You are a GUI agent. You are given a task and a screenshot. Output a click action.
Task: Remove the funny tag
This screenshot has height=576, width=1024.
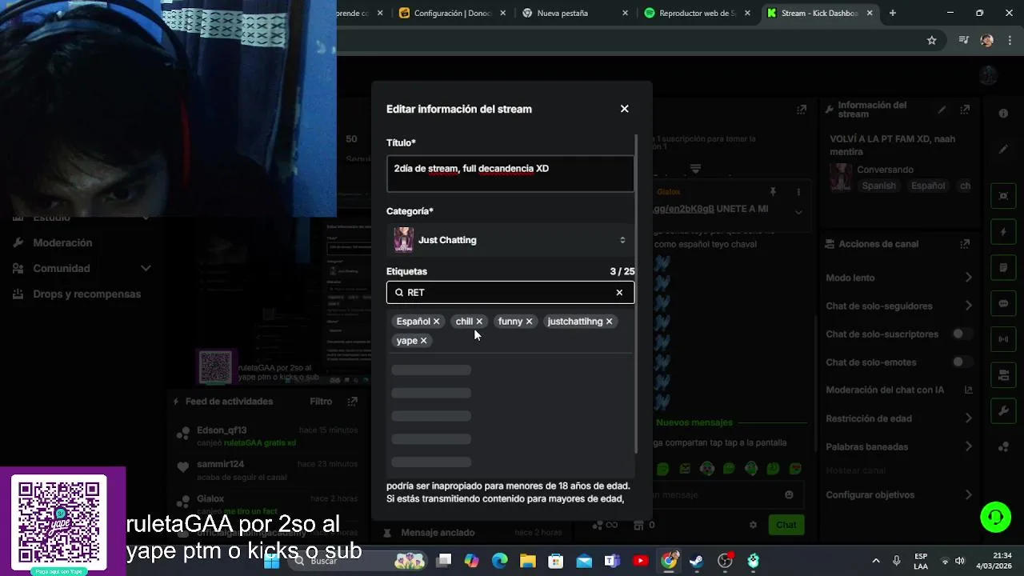529,322
